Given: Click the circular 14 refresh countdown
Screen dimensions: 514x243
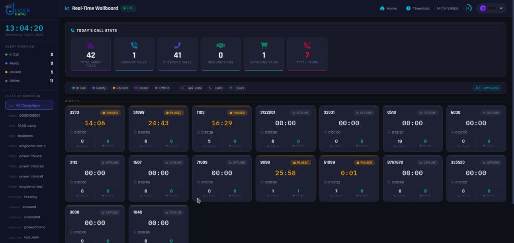Looking at the screenshot, I should [467, 9].
